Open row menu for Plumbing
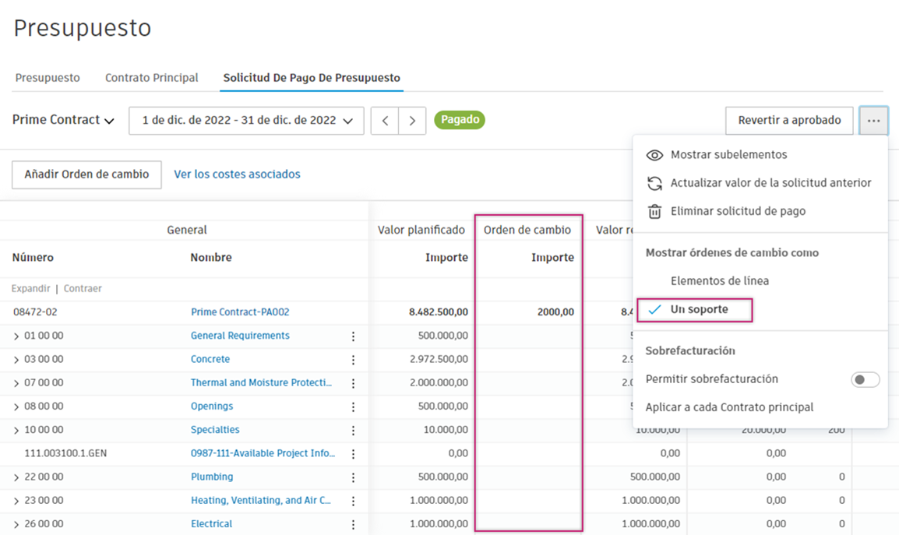 (353, 477)
